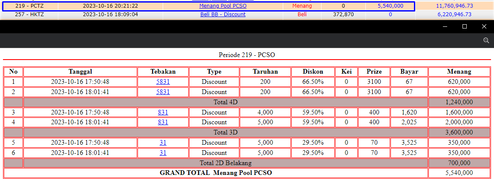Image resolution: width=494 pixels, height=183 pixels.
Task: Click the zoom magnifier icon in popup toolbar
Action: point(486,40)
